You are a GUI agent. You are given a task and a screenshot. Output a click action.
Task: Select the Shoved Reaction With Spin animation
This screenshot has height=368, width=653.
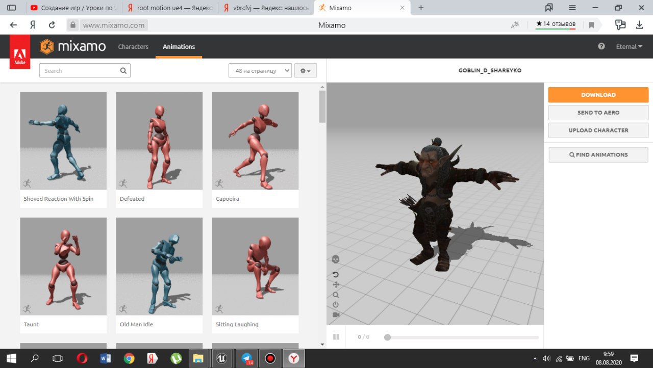coord(63,149)
